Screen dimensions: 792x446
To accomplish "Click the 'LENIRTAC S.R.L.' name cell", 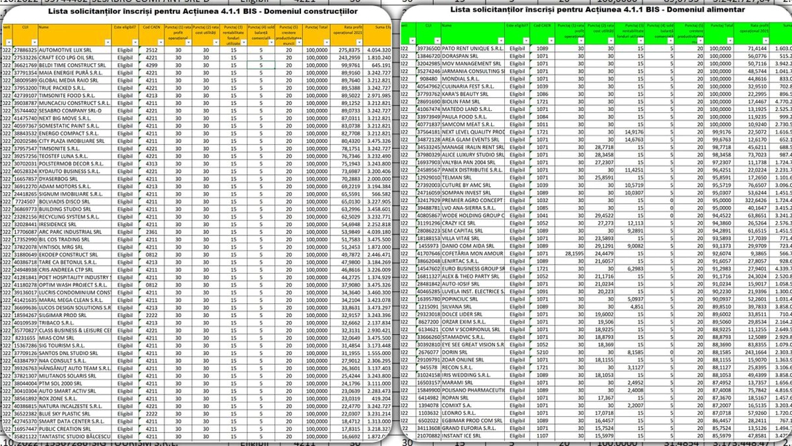I will pos(472,261).
